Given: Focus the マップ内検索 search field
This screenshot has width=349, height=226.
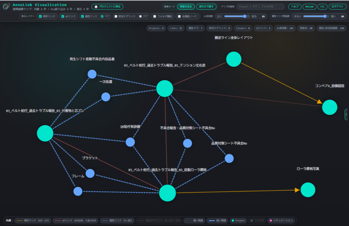Looking at the screenshot, I should (260, 7).
